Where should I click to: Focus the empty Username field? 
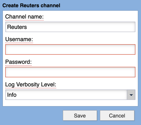70,49
